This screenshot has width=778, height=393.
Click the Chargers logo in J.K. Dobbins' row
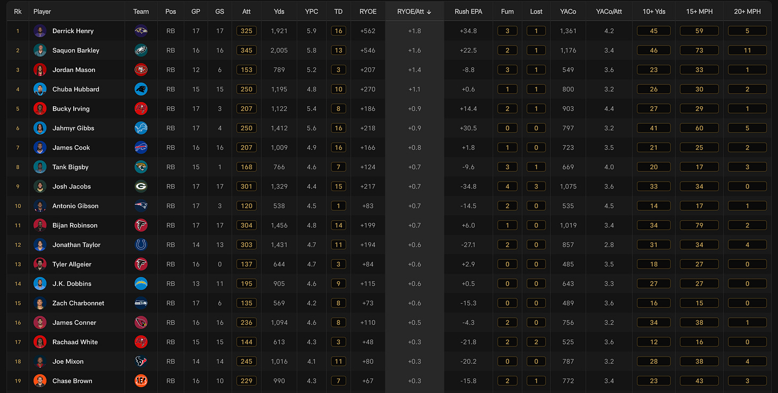pyautogui.click(x=141, y=284)
